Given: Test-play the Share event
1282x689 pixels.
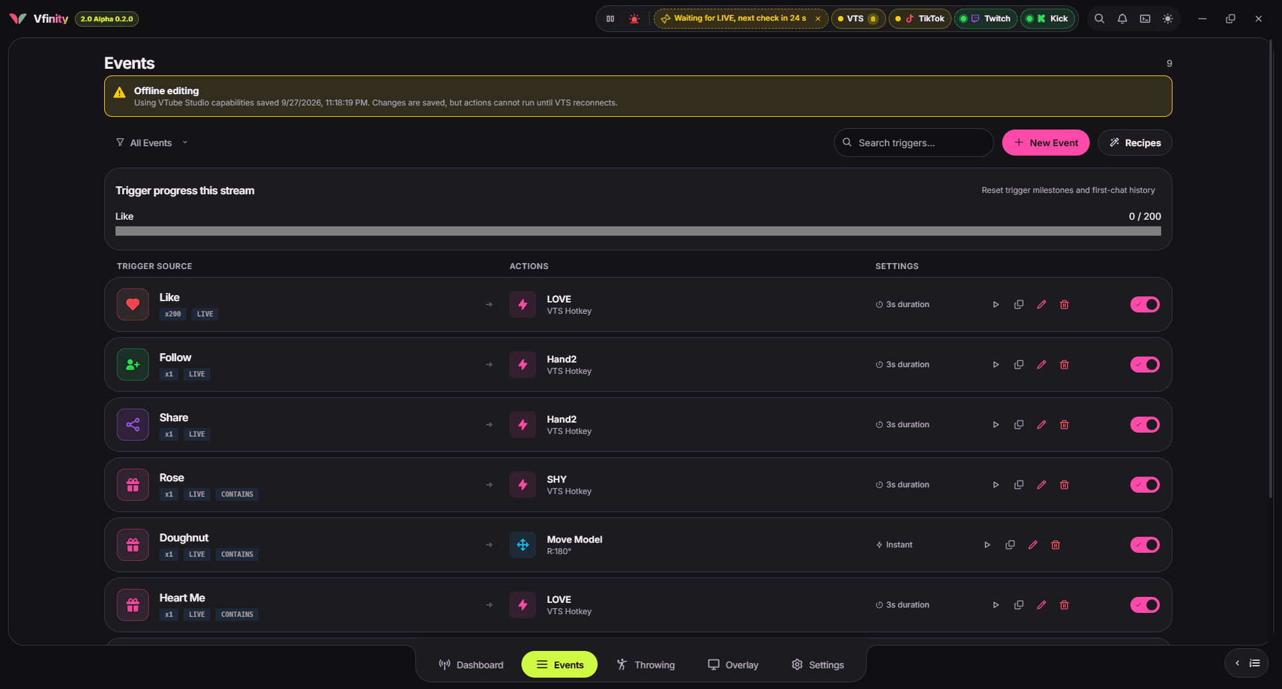Looking at the screenshot, I should point(996,425).
